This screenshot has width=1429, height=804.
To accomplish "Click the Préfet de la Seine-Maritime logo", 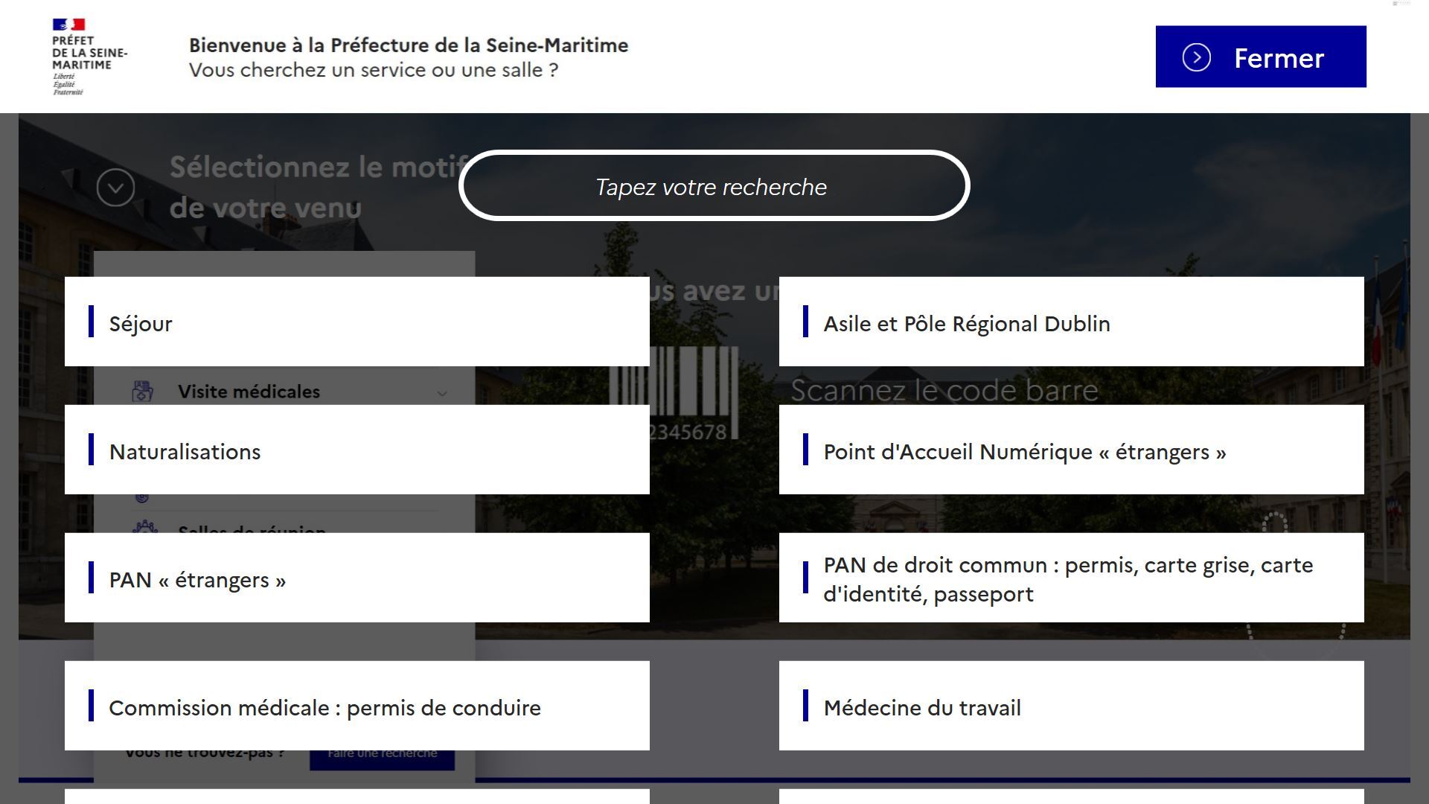I will [89, 57].
